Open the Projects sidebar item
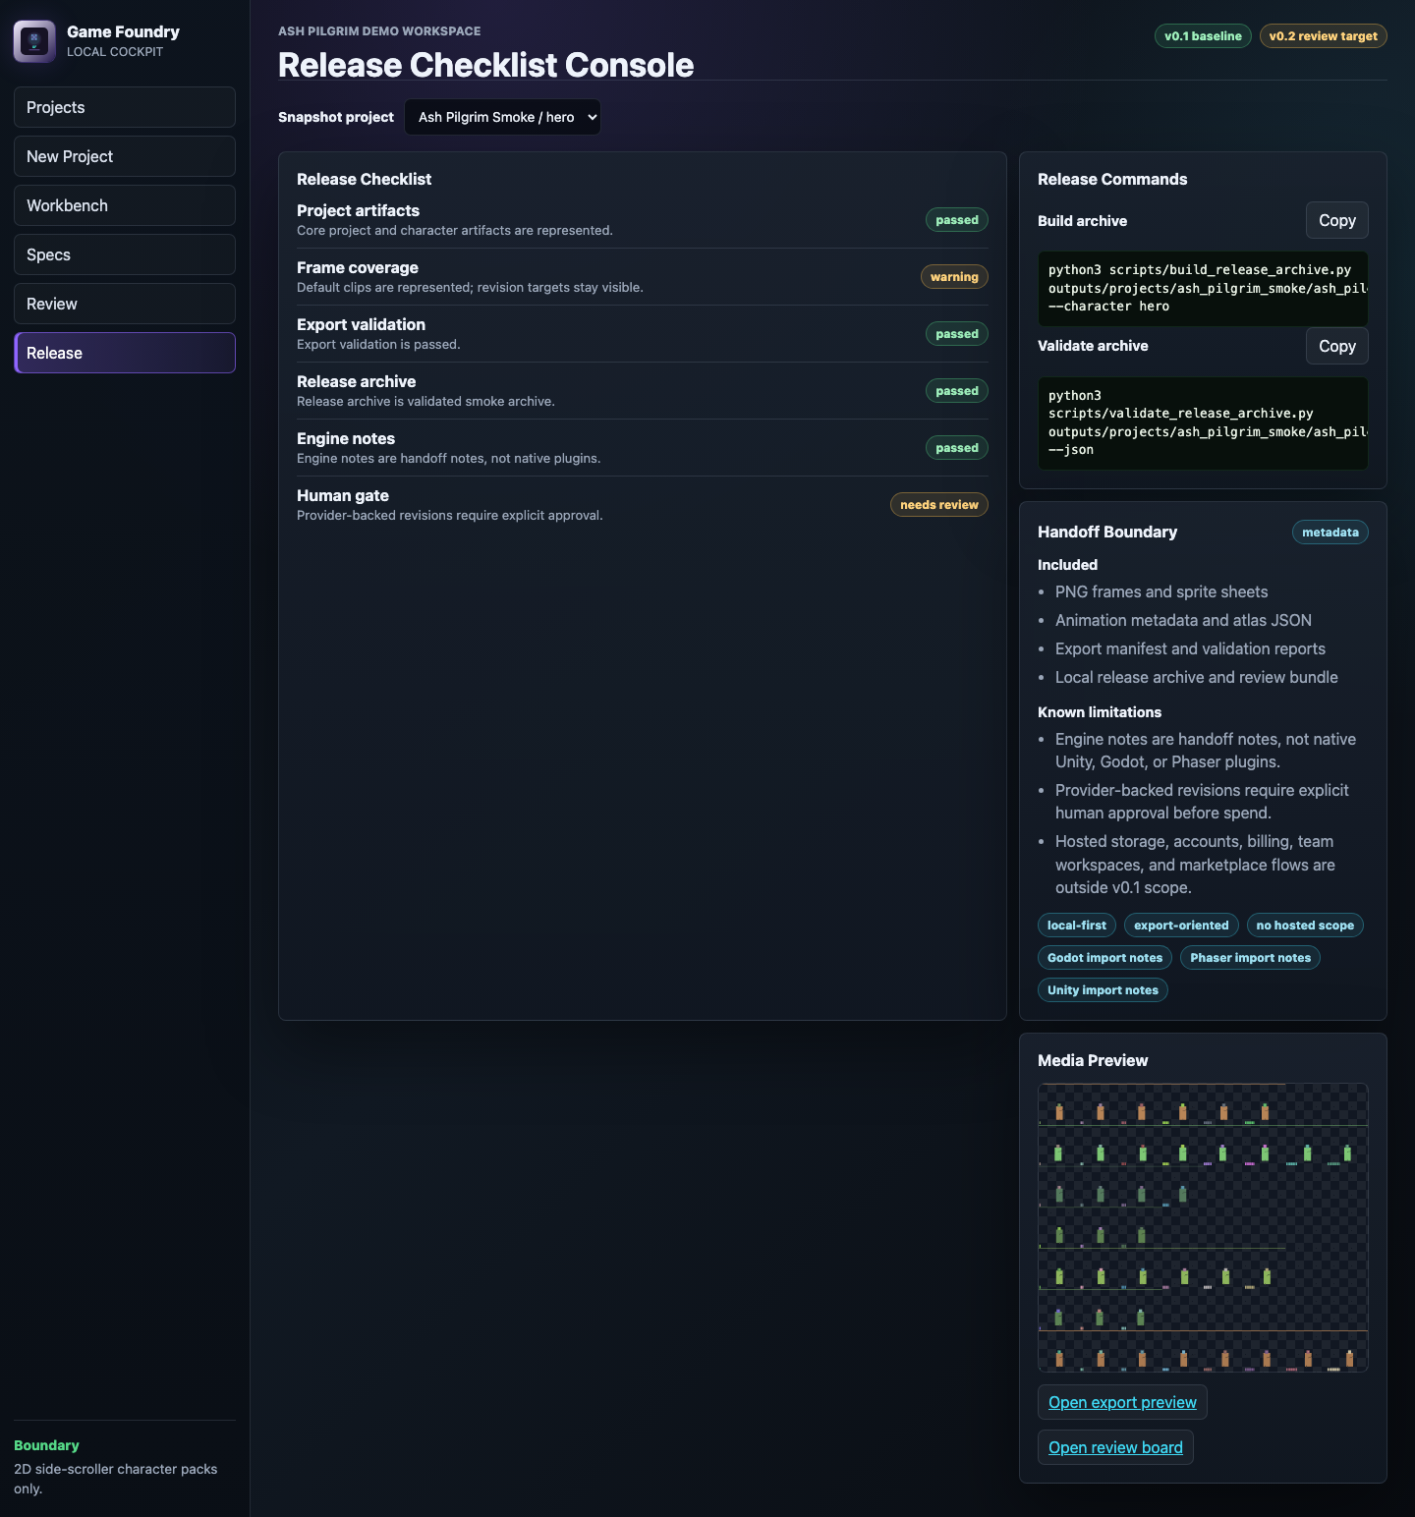The height and width of the screenshot is (1517, 1415). tap(125, 107)
